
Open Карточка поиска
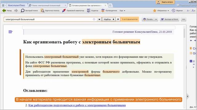[x=50, y=11]
